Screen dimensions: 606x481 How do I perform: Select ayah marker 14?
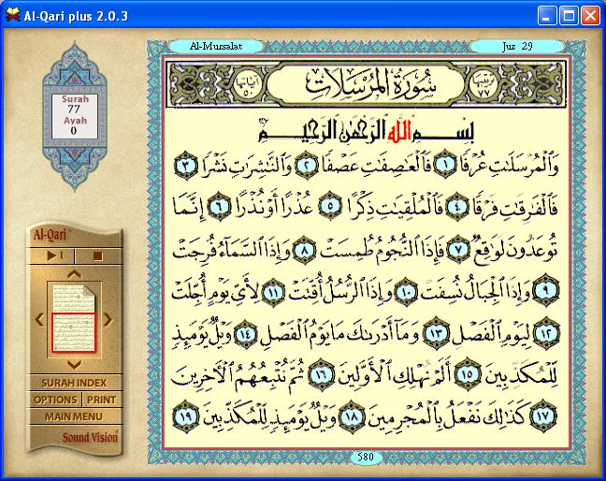pyautogui.click(x=245, y=334)
